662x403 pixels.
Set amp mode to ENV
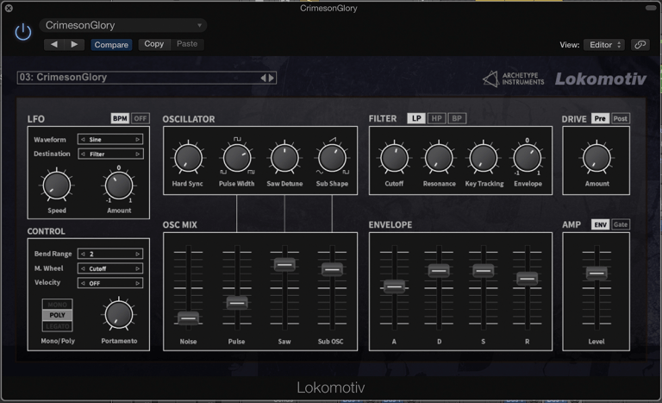[600, 224]
